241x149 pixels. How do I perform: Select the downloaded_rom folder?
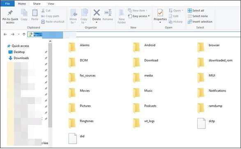tap(215, 62)
